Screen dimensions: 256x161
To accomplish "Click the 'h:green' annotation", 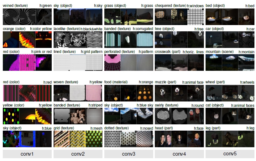I will pos(45,6).
